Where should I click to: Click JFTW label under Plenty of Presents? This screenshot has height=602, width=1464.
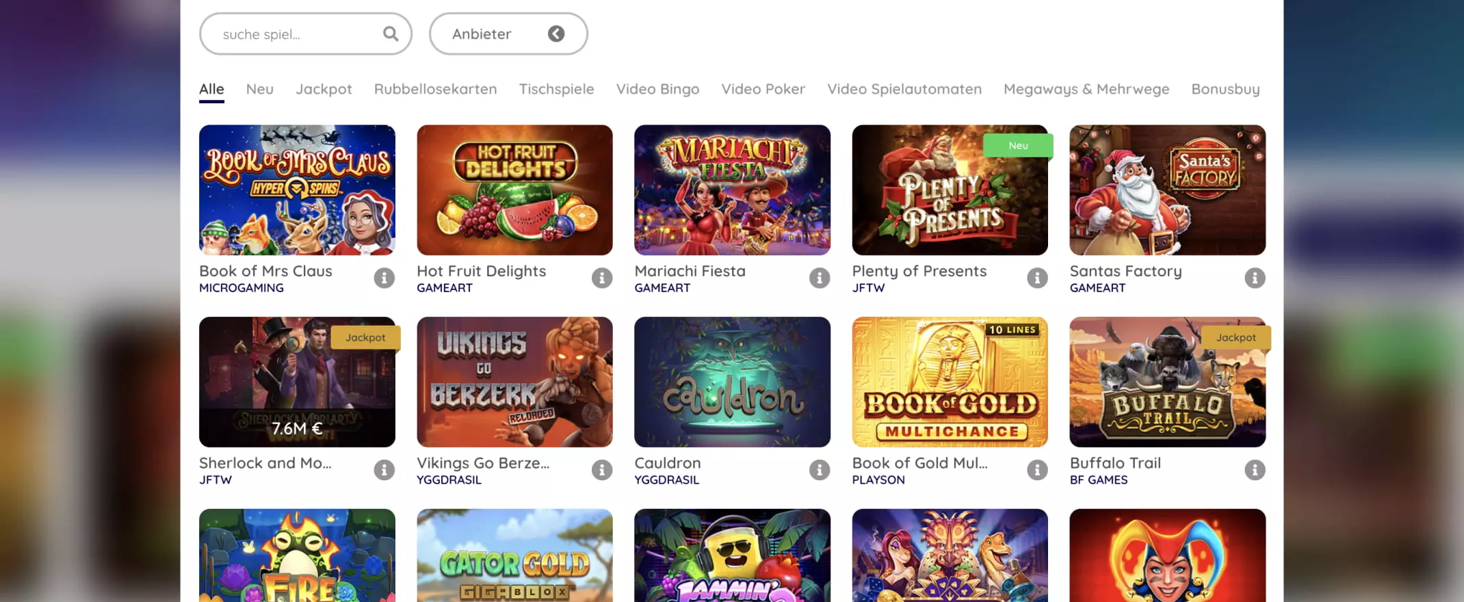pyautogui.click(x=868, y=288)
